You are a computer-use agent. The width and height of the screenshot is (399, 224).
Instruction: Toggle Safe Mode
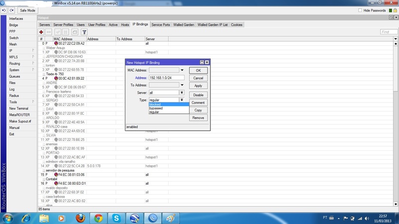pyautogui.click(x=27, y=10)
